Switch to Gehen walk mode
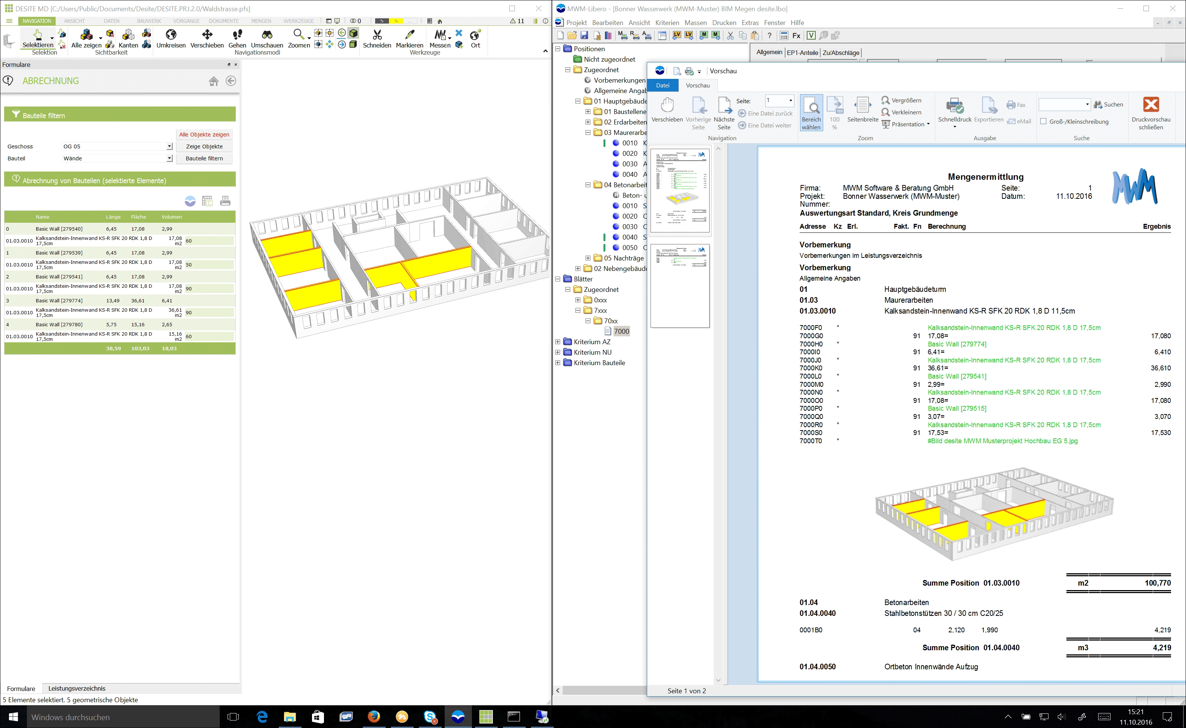The height and width of the screenshot is (728, 1186). (237, 38)
